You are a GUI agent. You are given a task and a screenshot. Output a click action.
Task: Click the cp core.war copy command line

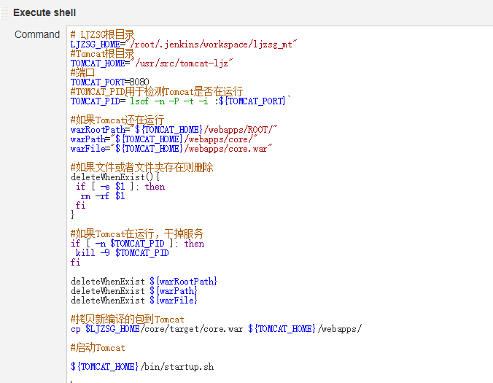pyautogui.click(x=217, y=329)
